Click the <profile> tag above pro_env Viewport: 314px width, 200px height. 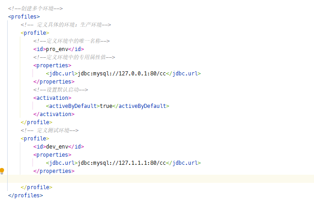click(35, 33)
